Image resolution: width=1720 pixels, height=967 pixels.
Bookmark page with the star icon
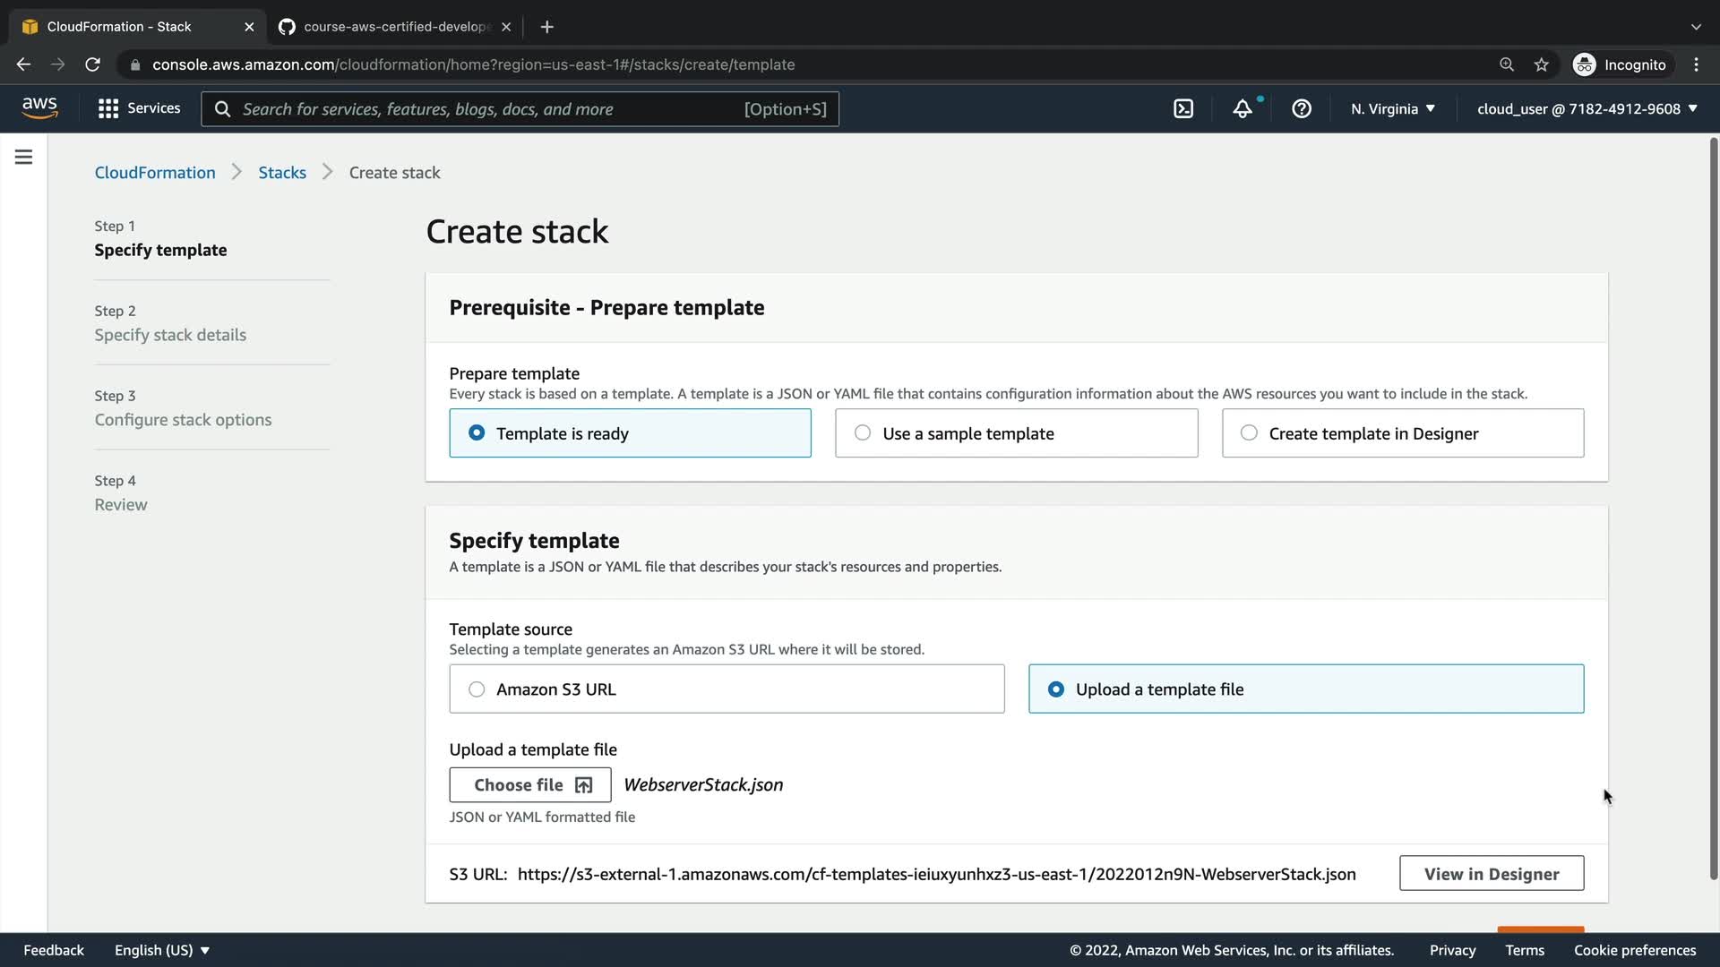click(x=1541, y=64)
